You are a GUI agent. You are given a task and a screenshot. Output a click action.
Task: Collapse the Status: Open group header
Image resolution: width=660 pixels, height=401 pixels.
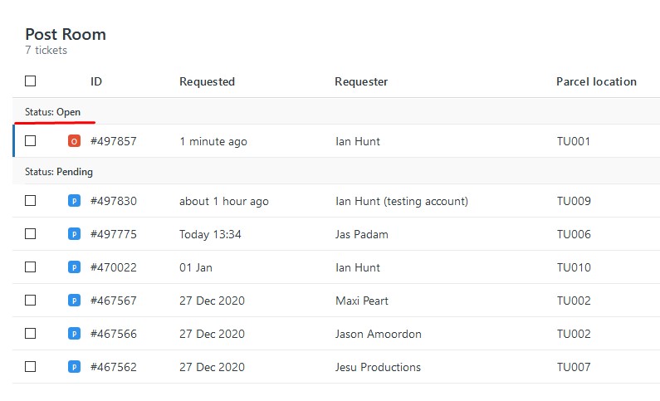(52, 112)
